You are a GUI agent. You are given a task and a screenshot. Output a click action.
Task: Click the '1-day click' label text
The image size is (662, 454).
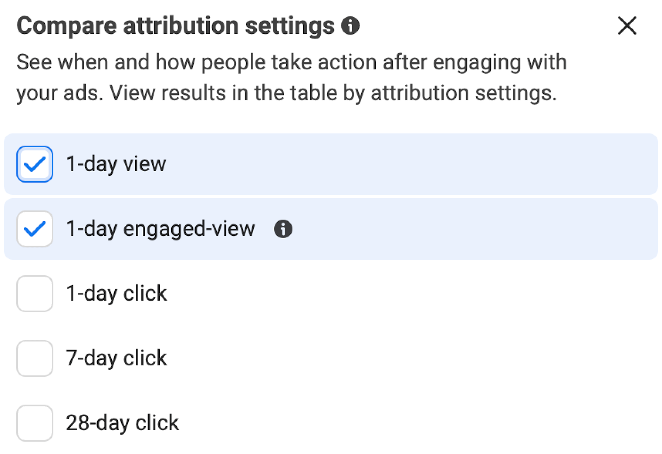tap(116, 294)
